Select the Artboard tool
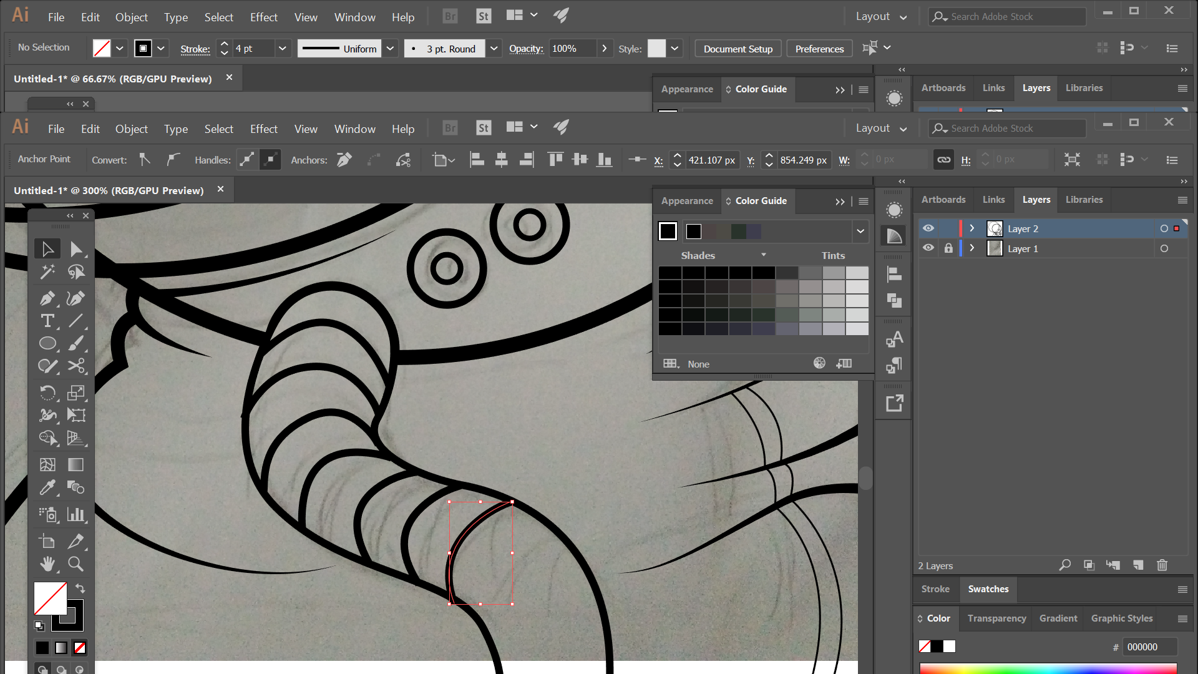1198x674 pixels. coord(47,541)
